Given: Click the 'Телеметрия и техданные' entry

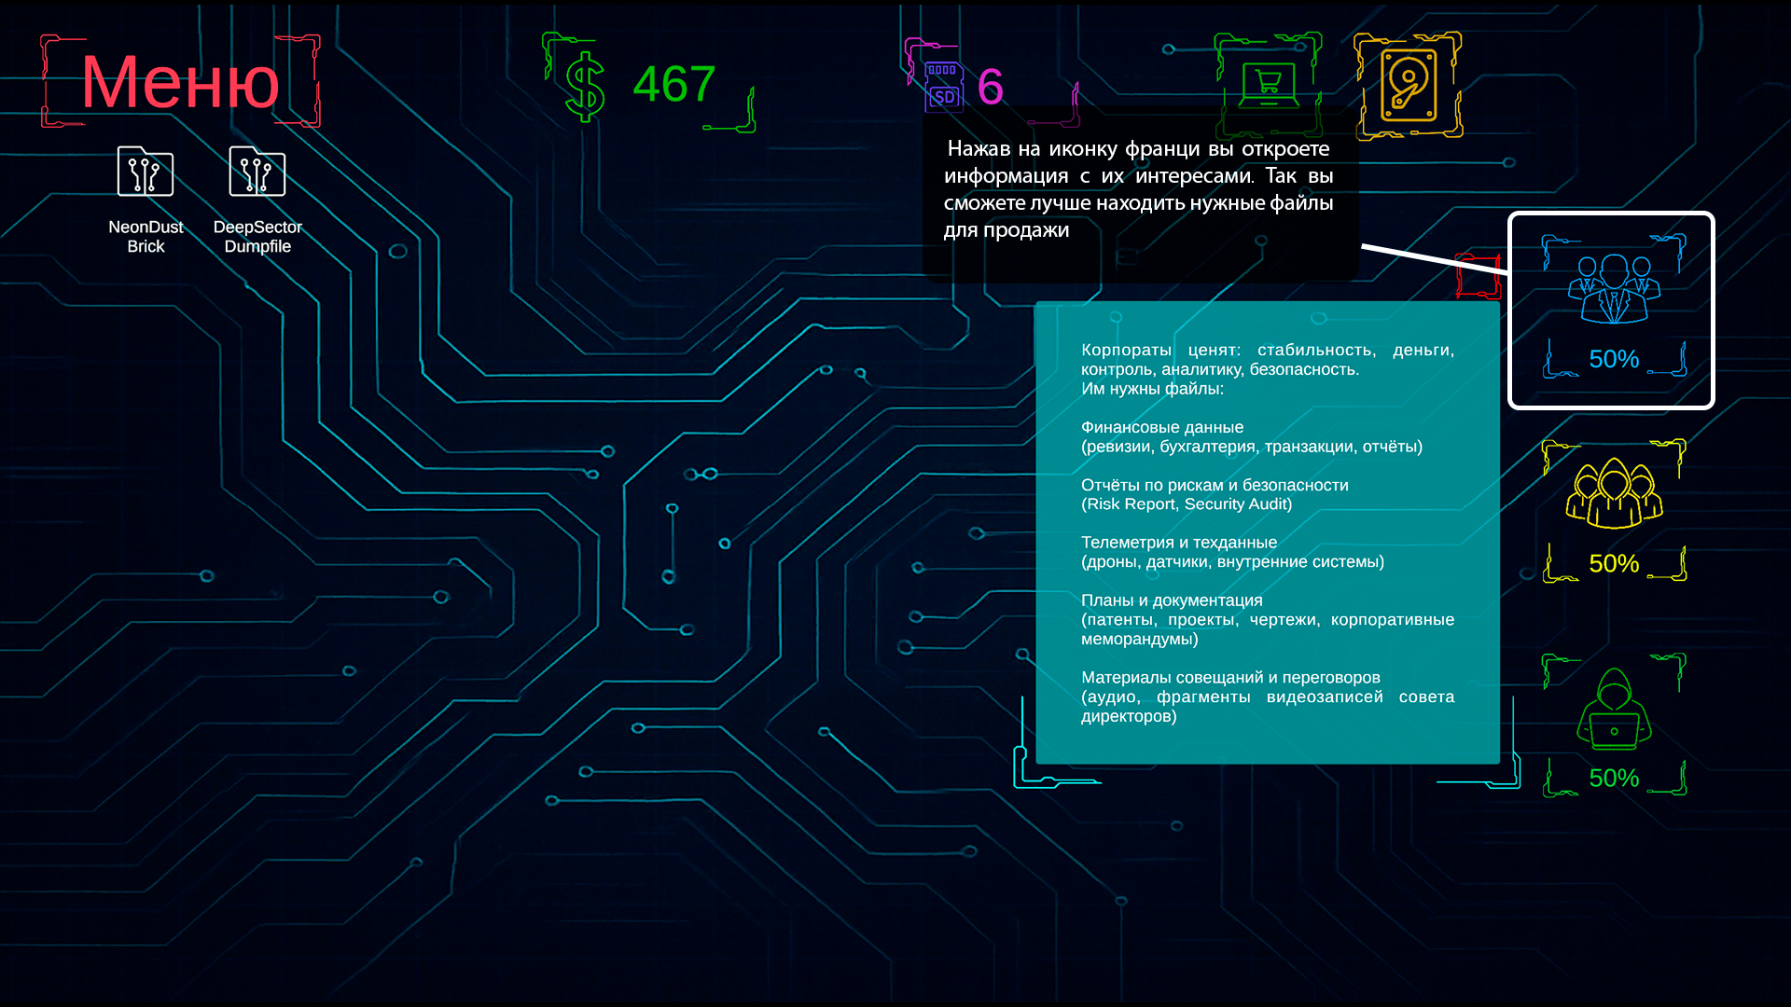Looking at the screenshot, I should point(1179,543).
